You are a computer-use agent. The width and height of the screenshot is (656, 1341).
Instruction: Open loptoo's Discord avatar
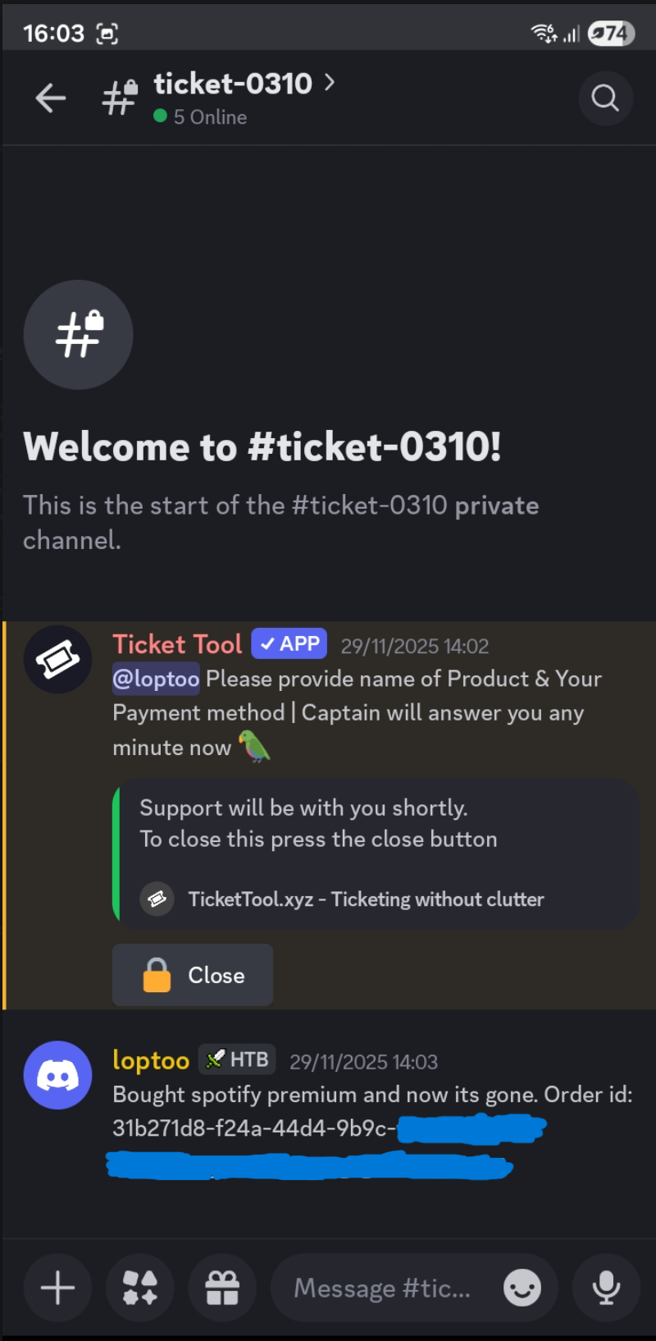[57, 1075]
